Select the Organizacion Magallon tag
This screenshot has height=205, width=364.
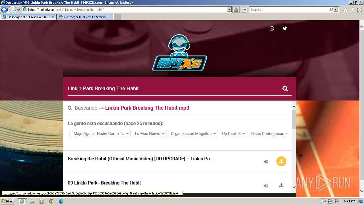coord(194,134)
